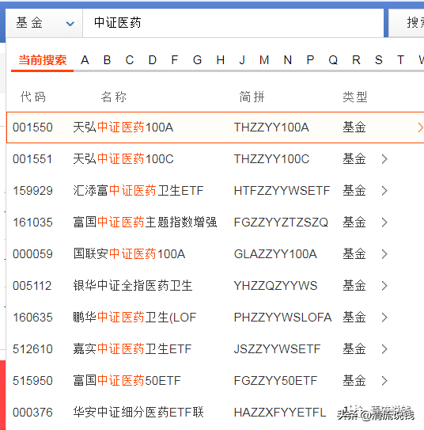Click fund code 000376

tap(32, 413)
